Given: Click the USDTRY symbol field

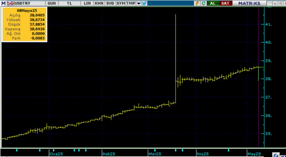Looking at the screenshot, I should (x=29, y=3).
